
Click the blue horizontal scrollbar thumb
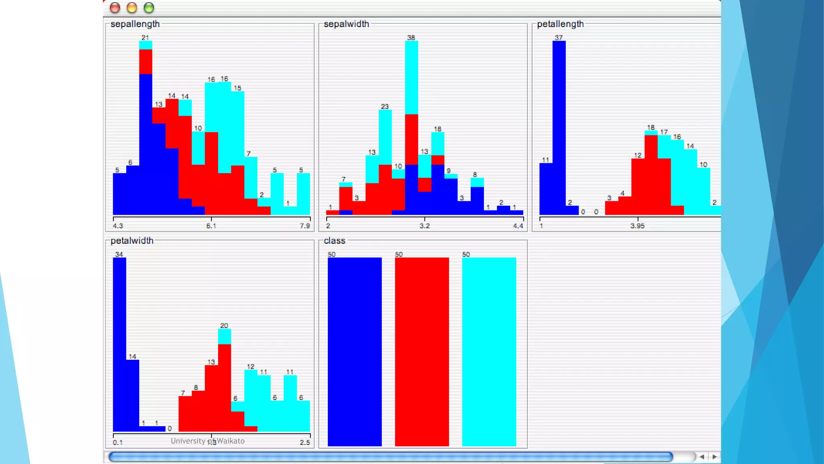[x=390, y=457]
